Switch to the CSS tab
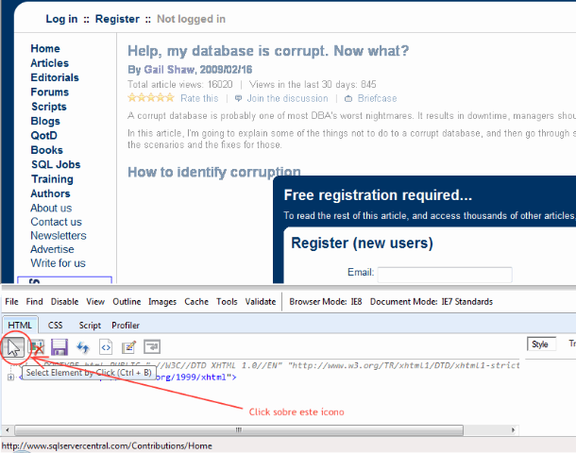 point(55,325)
